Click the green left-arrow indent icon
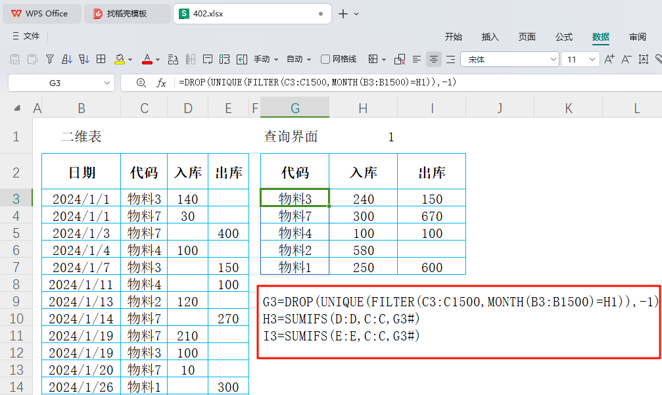 [x=242, y=59]
